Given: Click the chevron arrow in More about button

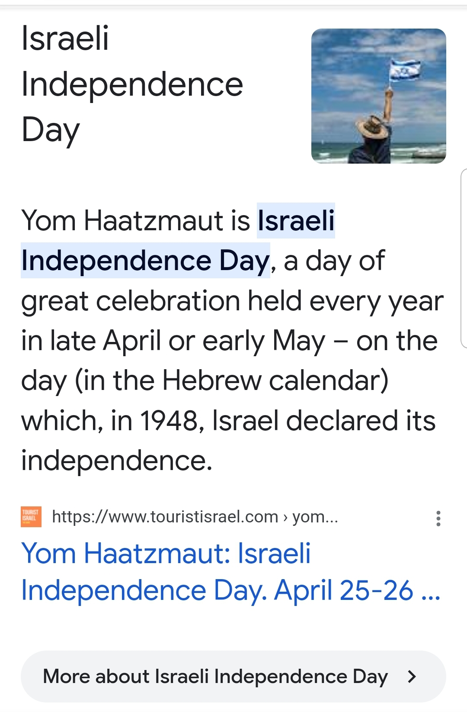Looking at the screenshot, I should 412,676.
